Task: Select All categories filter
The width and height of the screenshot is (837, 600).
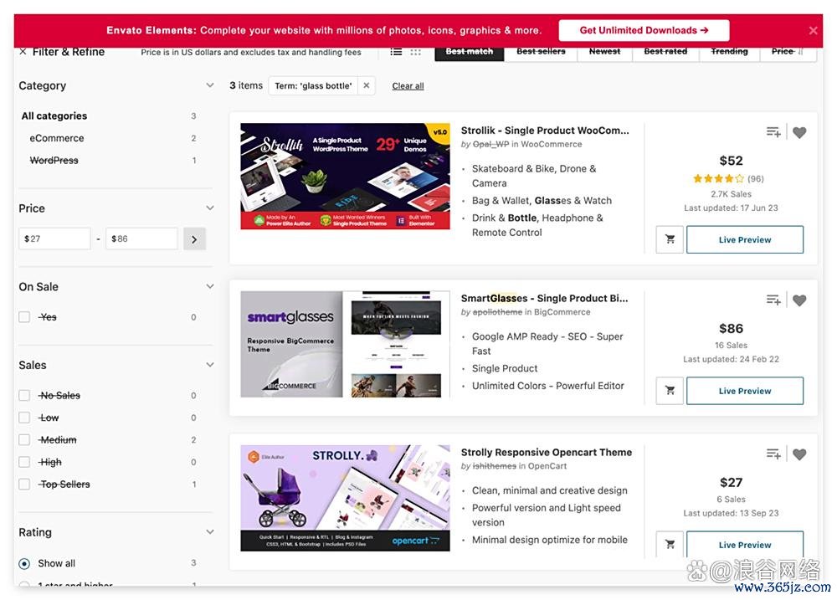Action: click(54, 115)
